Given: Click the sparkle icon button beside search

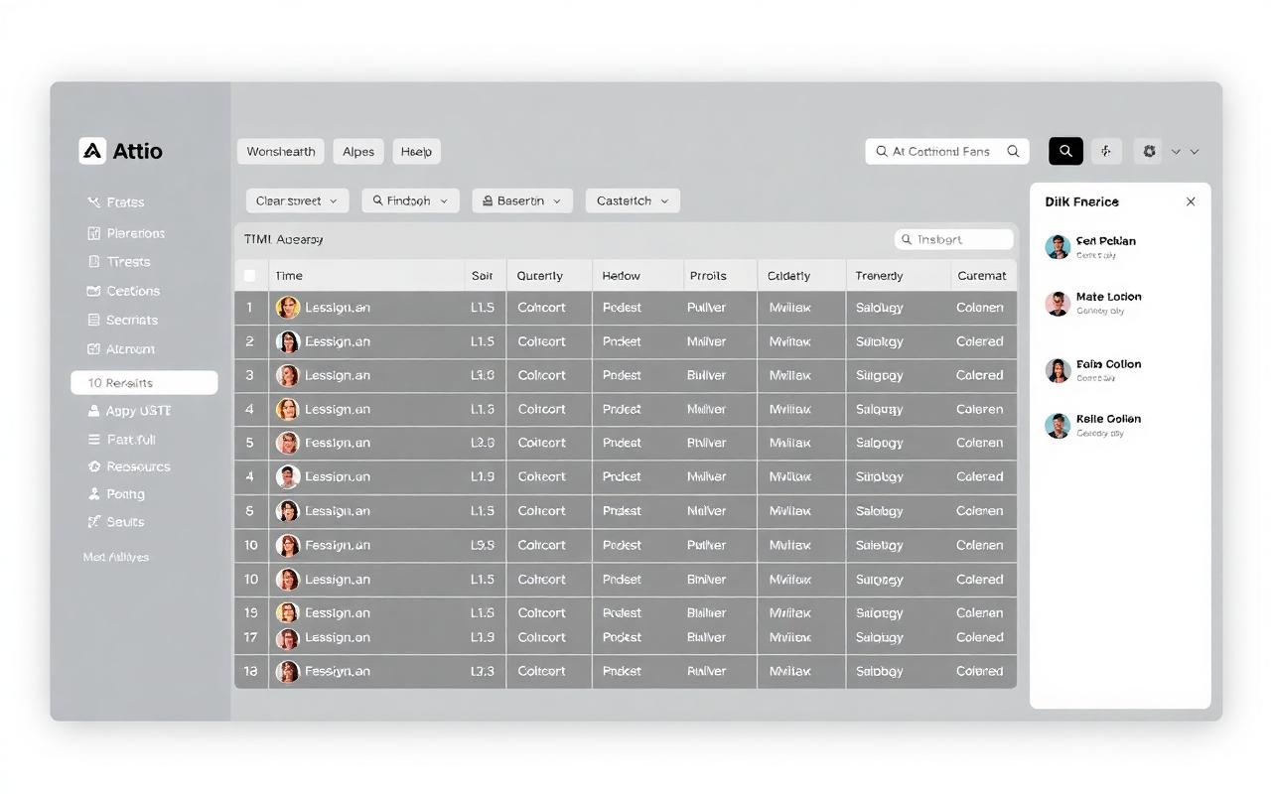Looking at the screenshot, I should 1106,151.
